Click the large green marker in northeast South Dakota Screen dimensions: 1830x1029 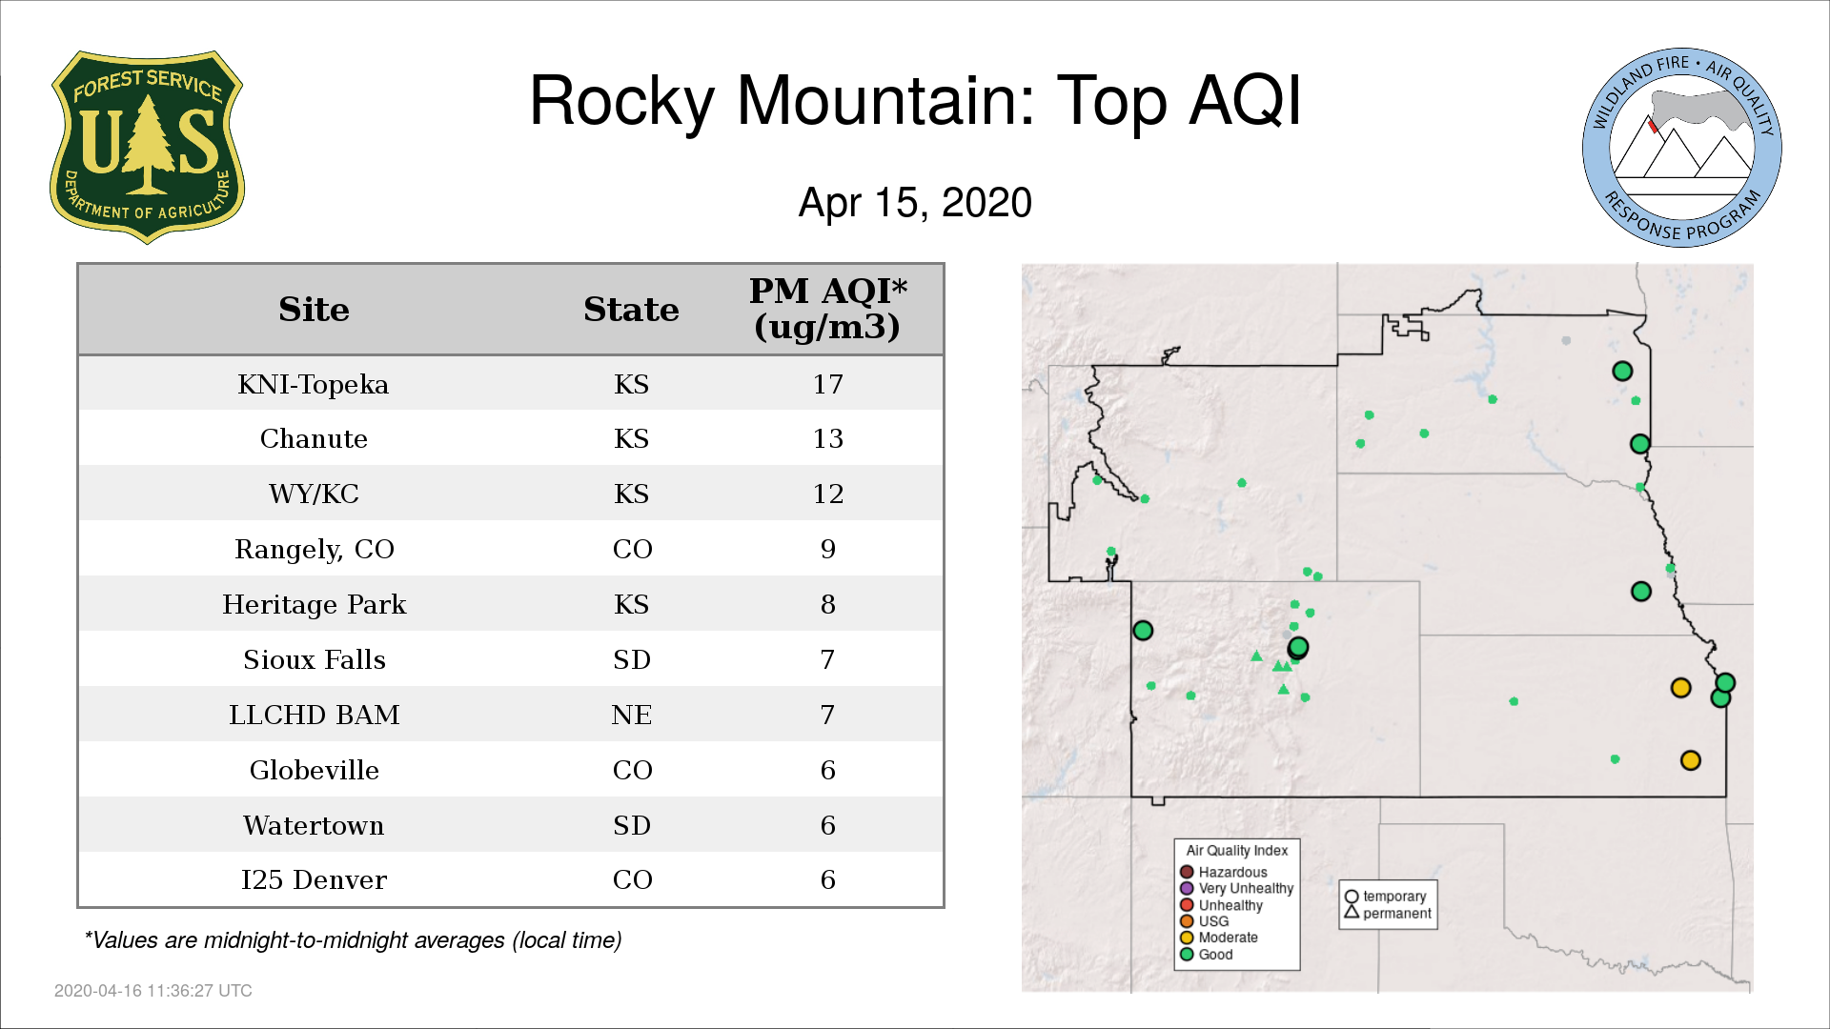tap(1622, 371)
